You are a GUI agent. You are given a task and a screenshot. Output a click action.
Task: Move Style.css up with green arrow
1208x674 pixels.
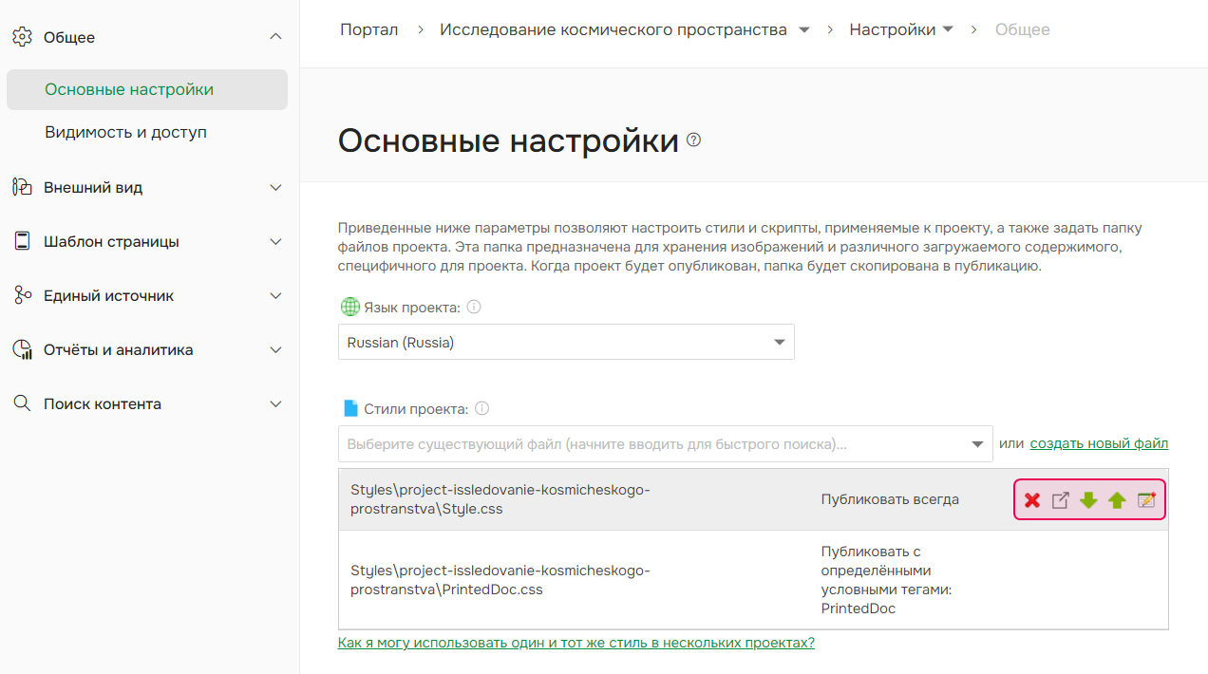click(1117, 500)
